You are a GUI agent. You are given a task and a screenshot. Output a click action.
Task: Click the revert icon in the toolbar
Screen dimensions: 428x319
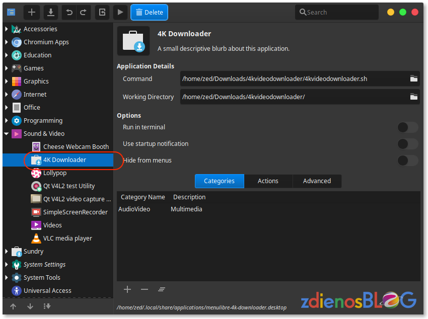point(102,12)
